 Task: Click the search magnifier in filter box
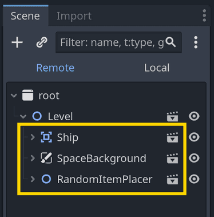[171, 42]
